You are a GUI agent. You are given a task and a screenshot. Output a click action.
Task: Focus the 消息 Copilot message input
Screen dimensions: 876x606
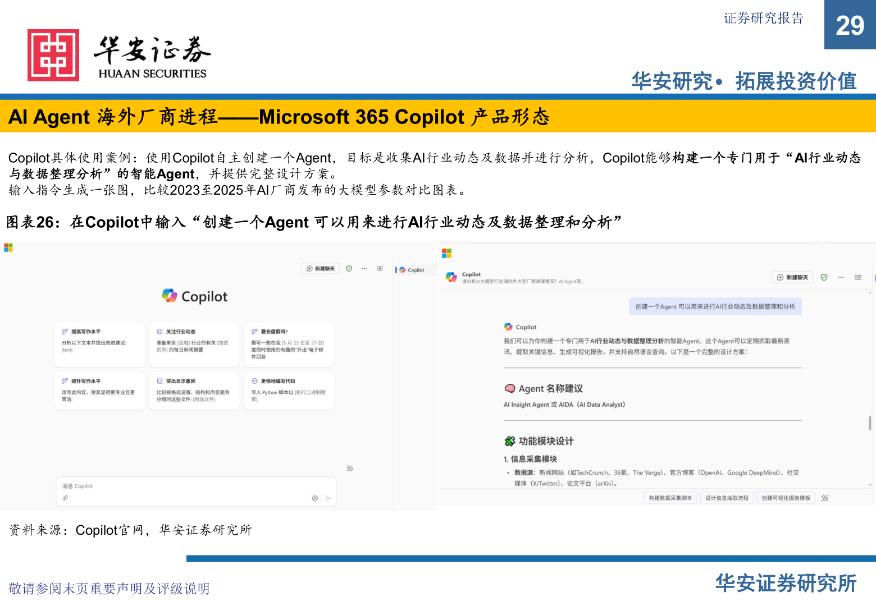(x=196, y=492)
